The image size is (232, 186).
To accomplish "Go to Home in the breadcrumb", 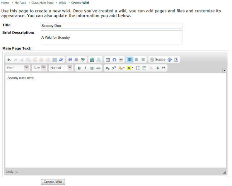I will (5, 3).
